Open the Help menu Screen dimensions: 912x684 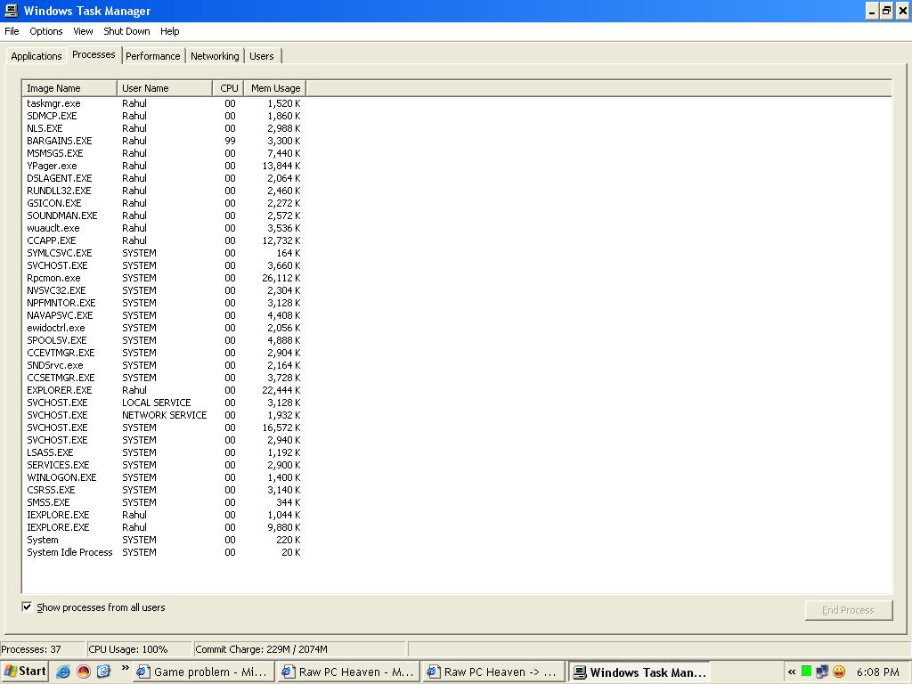click(x=170, y=31)
